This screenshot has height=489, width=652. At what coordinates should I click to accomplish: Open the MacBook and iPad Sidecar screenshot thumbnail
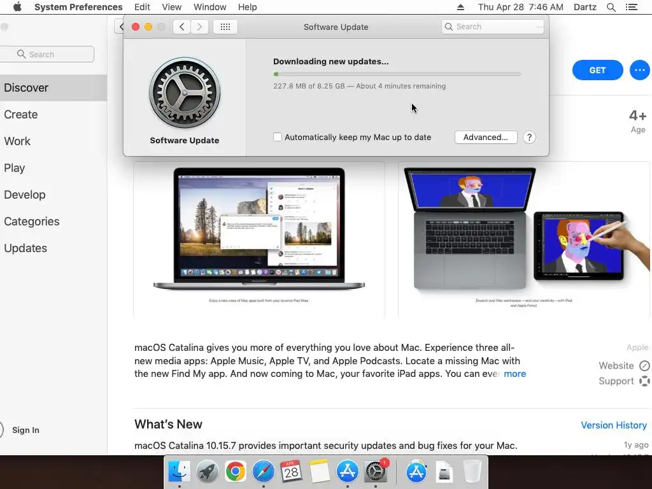tap(524, 239)
